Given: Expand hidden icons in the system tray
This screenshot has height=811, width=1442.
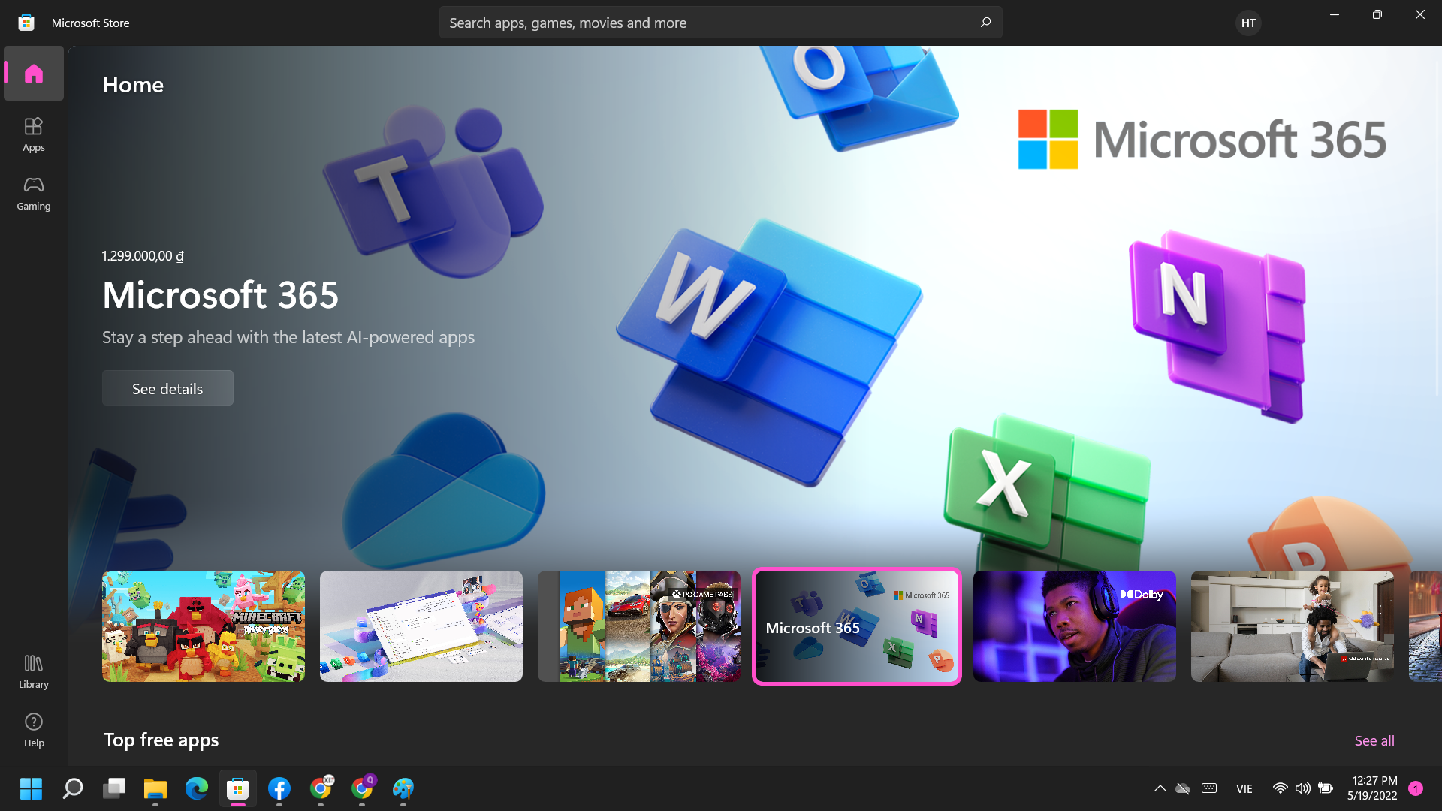Looking at the screenshot, I should [x=1160, y=788].
